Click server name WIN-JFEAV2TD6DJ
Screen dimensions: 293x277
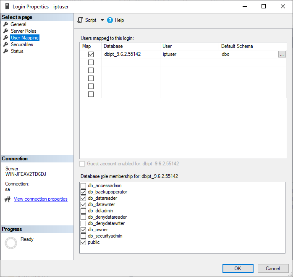(26, 174)
